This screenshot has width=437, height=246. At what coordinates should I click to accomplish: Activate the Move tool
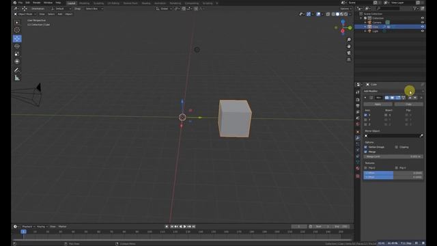coord(17,38)
